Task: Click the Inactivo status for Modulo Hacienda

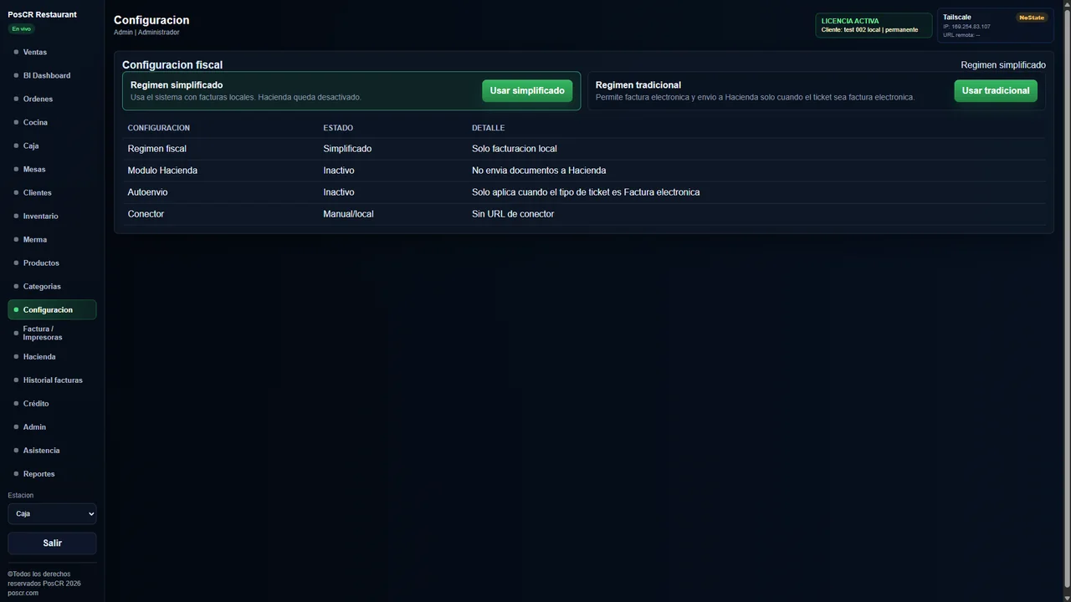Action: coord(339,171)
